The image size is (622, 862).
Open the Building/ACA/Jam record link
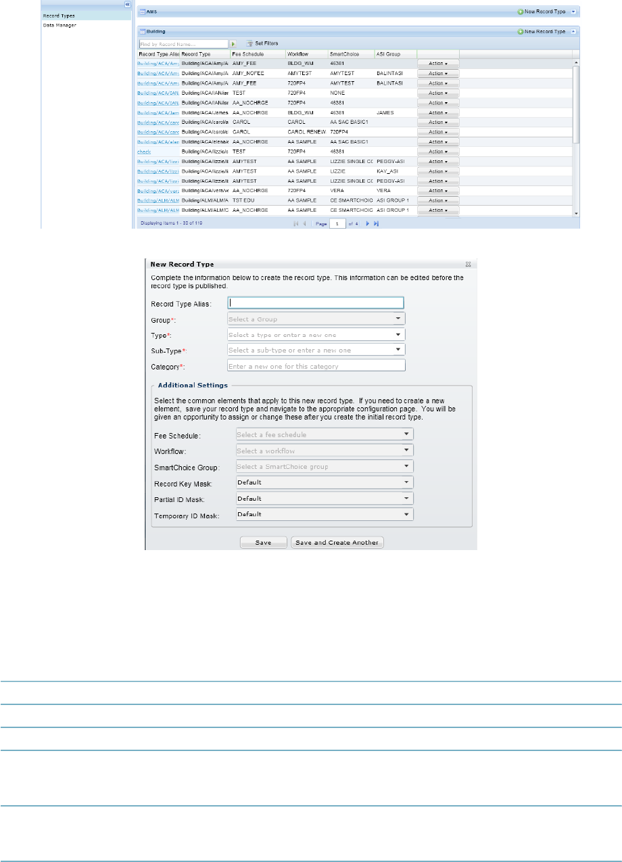[x=158, y=112]
